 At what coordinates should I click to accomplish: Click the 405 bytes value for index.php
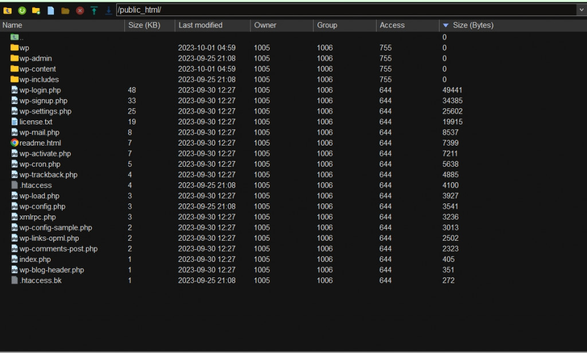click(x=448, y=259)
